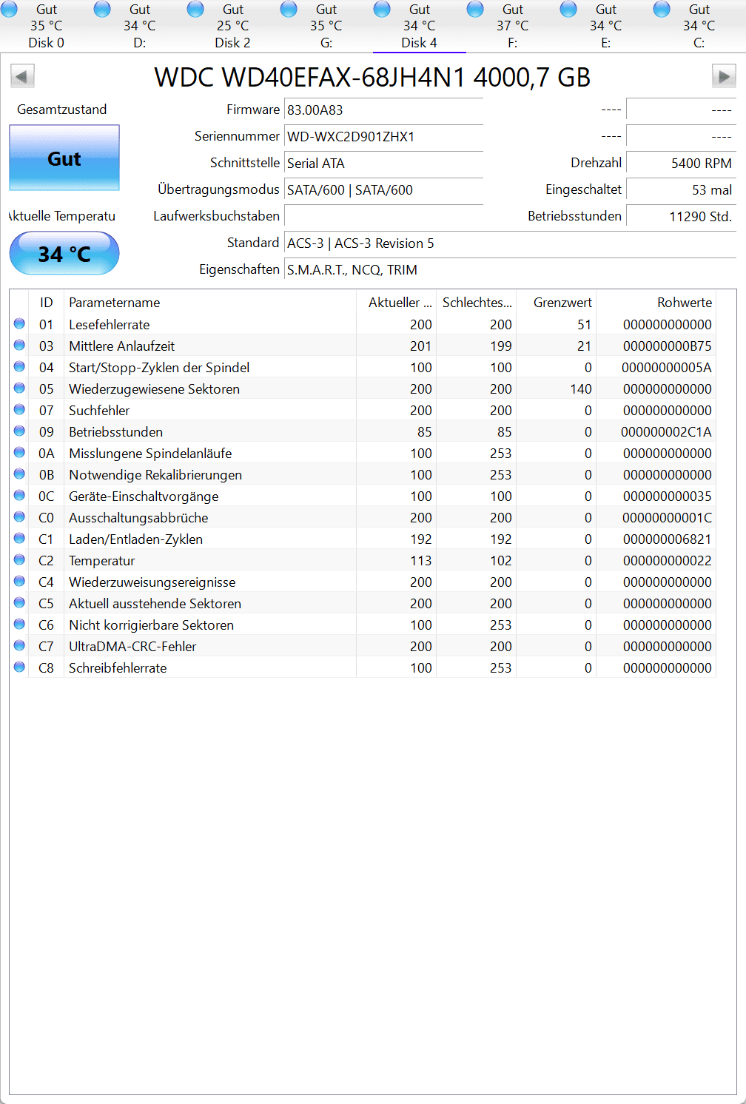746x1104 pixels.
Task: Click status icon for Schreibfehlerrate row
Action: [x=19, y=667]
